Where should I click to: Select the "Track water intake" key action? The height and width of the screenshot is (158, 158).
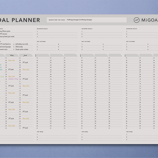[x=22, y=49]
